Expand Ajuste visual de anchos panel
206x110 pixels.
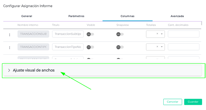coord(103,71)
